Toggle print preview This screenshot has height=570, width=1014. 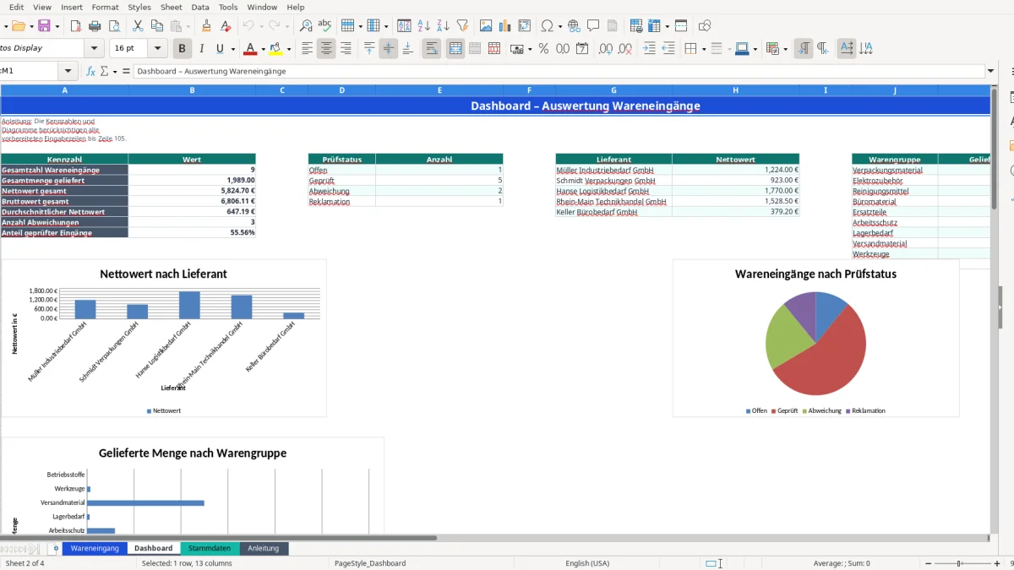pyautogui.click(x=113, y=26)
